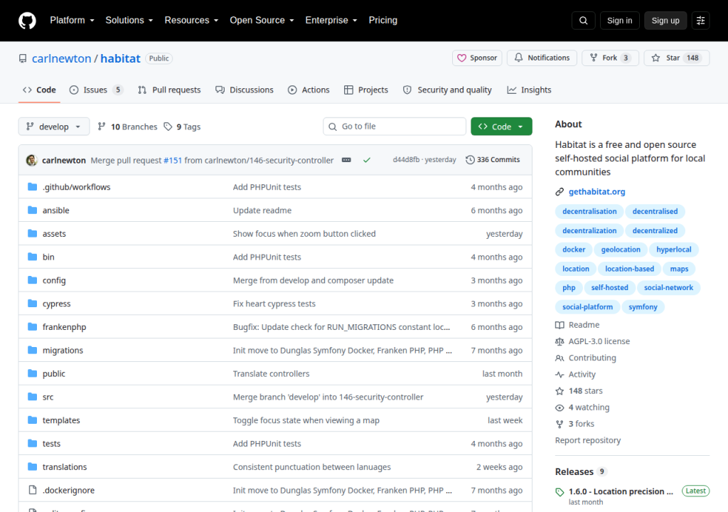Click carlnewton's avatar in the commit row
Screen dimensions: 728x512
31,160
